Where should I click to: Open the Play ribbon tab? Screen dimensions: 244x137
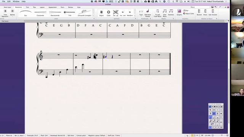(x=34, y=7)
